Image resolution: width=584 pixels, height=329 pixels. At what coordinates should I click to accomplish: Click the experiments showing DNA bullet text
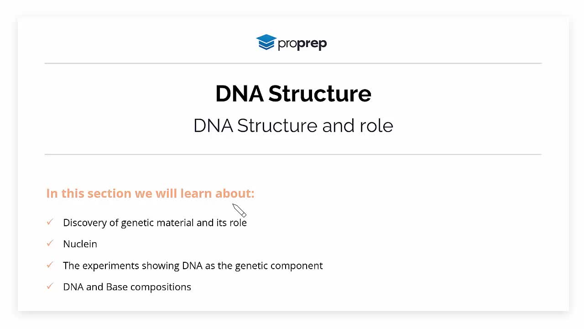pos(193,265)
